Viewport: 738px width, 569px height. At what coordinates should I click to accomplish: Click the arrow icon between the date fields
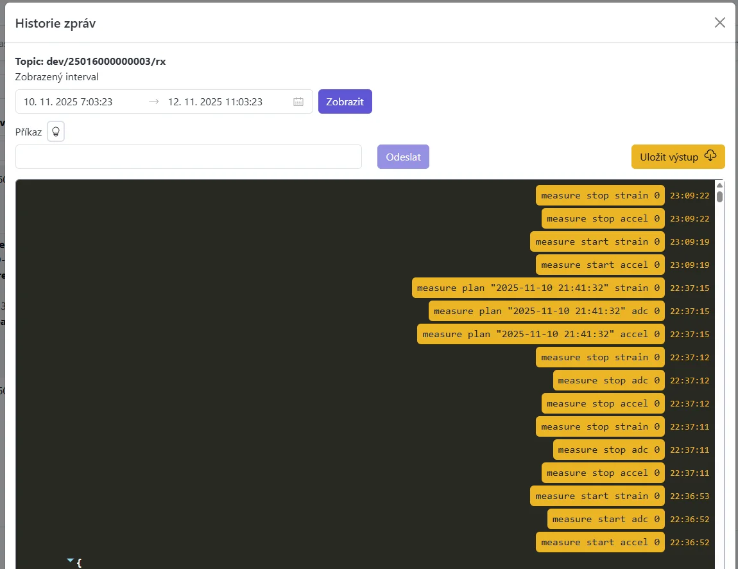(153, 101)
